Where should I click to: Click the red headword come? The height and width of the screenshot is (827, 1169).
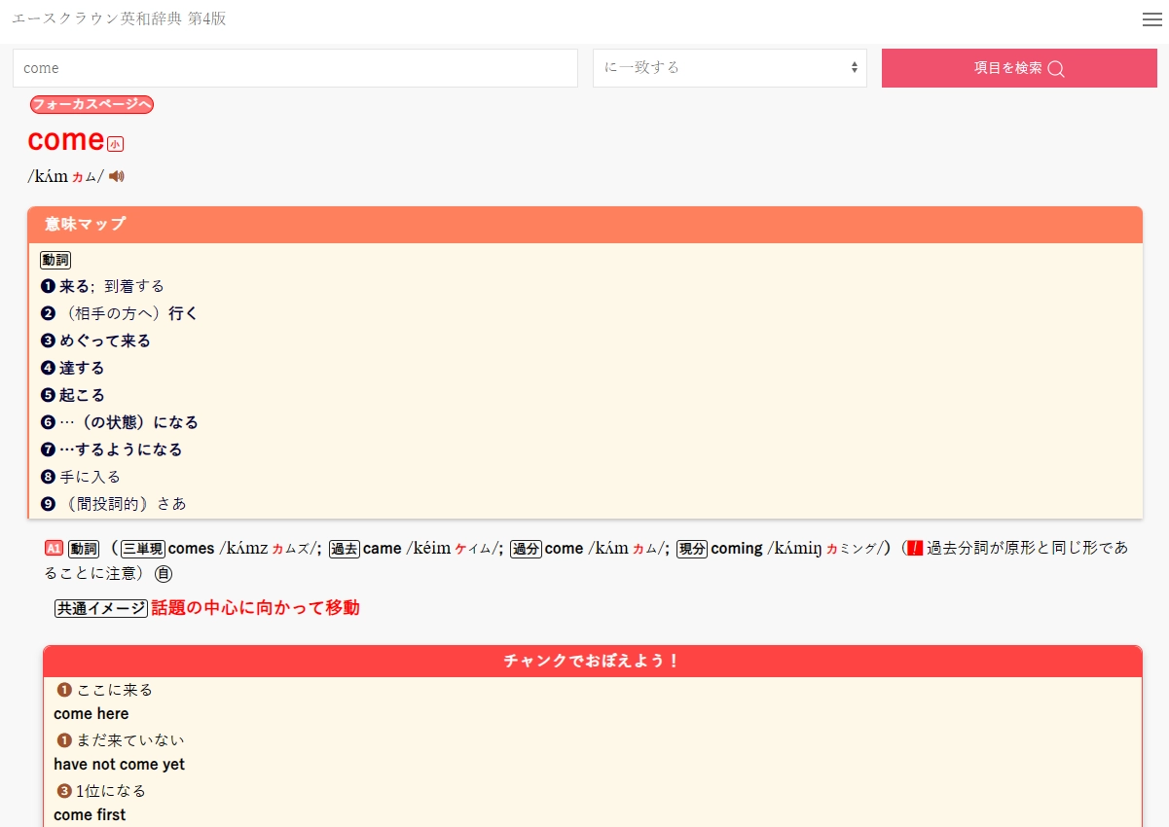tap(65, 140)
